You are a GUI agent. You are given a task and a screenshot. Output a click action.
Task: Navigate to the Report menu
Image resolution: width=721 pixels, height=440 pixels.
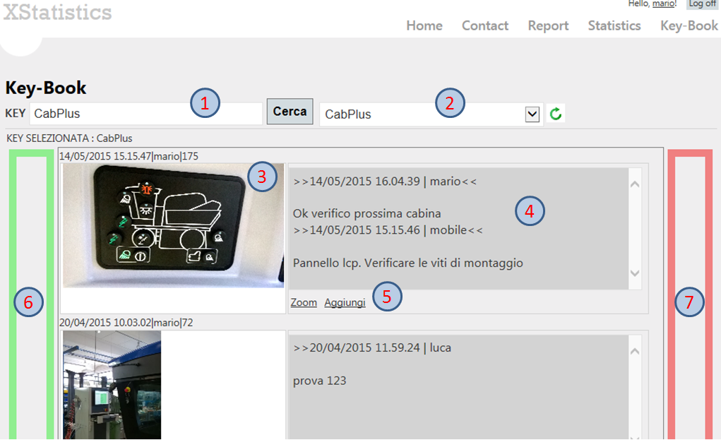click(x=548, y=25)
